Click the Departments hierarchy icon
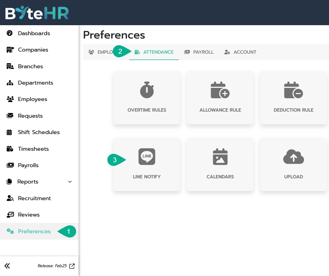This screenshot has width=329, height=276. pyautogui.click(x=10, y=83)
